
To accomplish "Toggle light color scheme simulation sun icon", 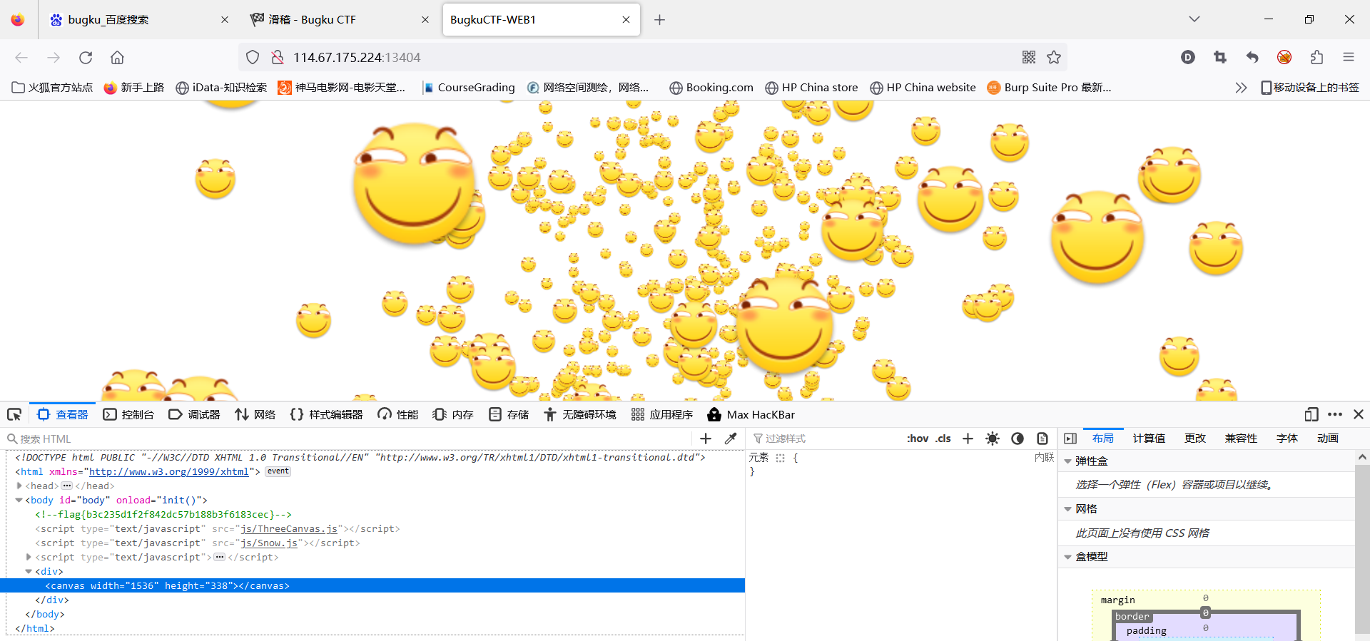I will point(993,439).
